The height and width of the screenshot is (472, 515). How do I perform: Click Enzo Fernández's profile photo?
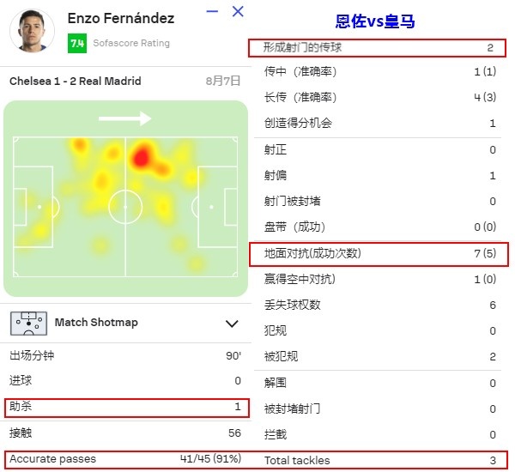33,31
